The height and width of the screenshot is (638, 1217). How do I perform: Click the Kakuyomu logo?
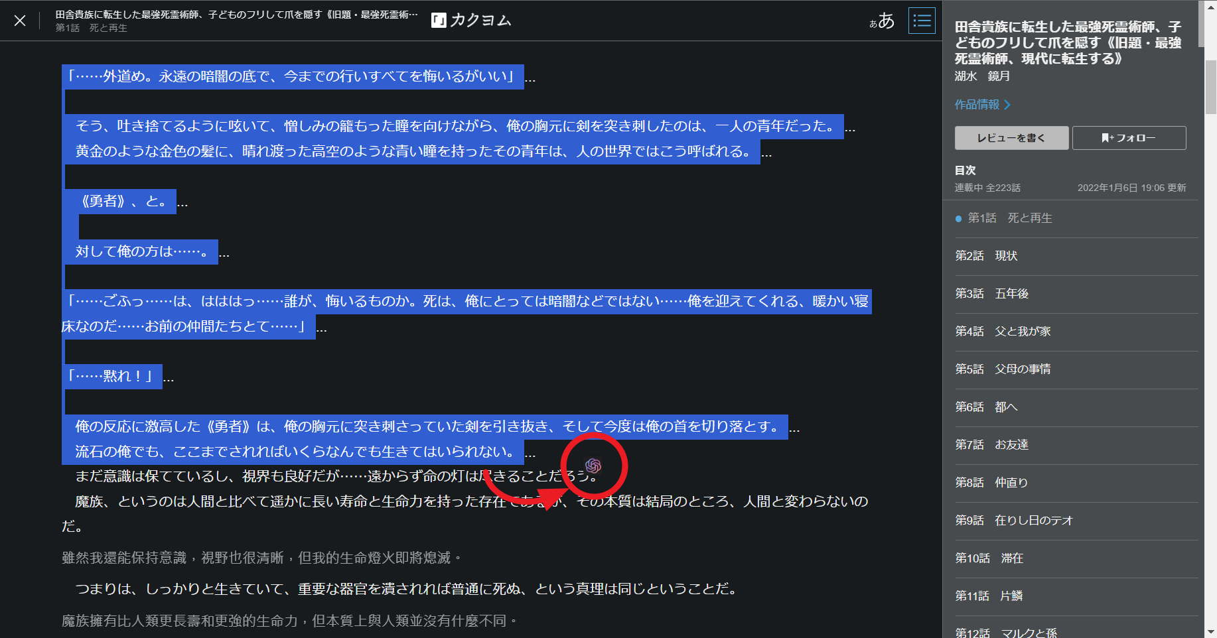pos(471,21)
